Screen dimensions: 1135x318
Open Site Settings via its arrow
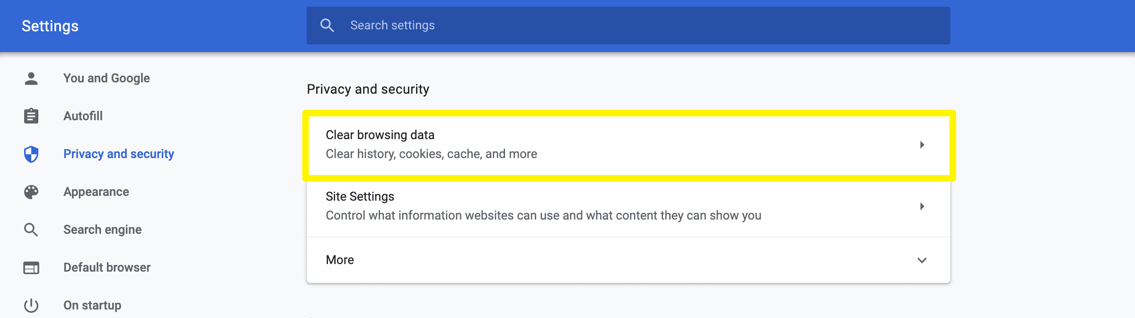(921, 206)
